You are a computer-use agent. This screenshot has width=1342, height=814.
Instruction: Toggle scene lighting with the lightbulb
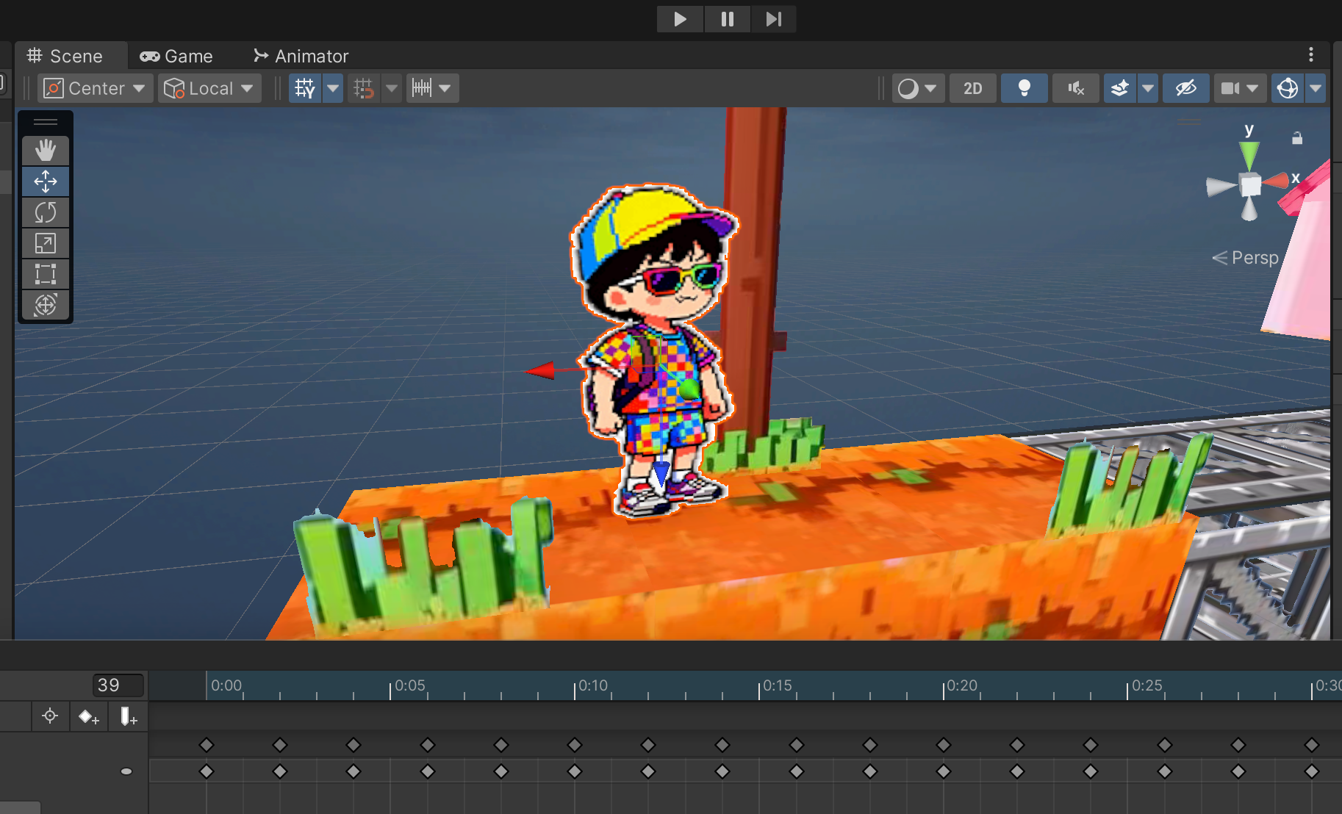(x=1024, y=89)
